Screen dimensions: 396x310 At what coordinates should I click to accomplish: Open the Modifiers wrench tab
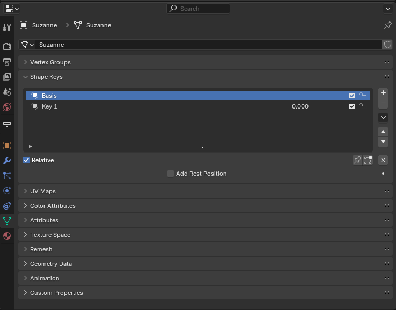tap(7, 161)
